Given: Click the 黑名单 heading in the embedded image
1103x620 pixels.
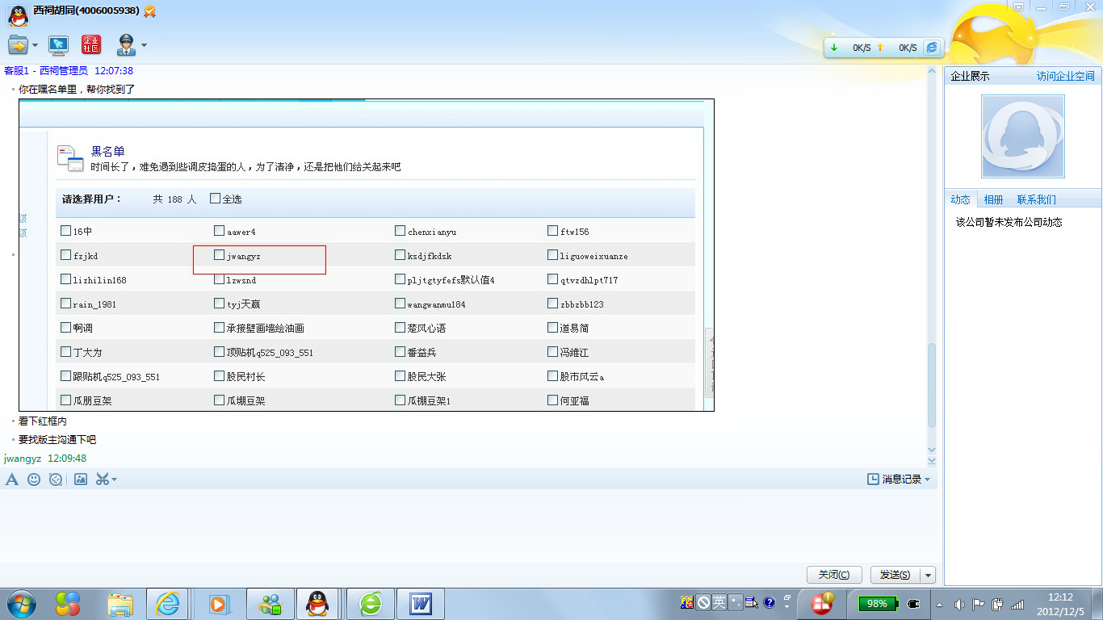Looking at the screenshot, I should pos(108,151).
